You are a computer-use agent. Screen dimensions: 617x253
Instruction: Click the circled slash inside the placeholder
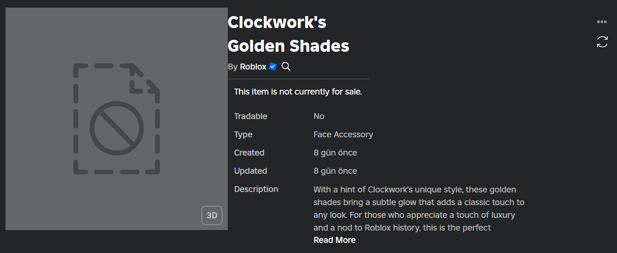(117, 128)
